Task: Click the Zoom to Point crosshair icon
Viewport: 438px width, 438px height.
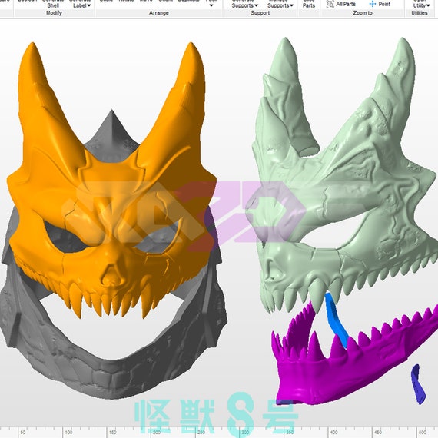Action: pos(373,4)
